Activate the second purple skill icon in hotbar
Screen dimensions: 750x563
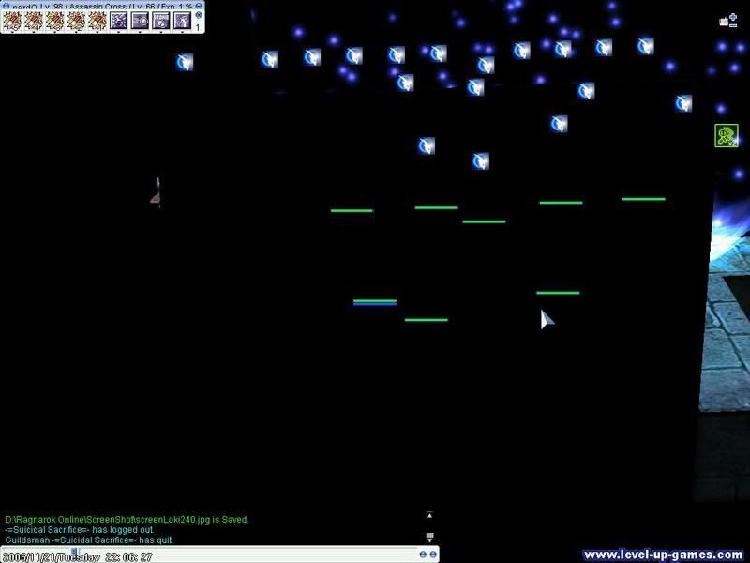pos(140,19)
